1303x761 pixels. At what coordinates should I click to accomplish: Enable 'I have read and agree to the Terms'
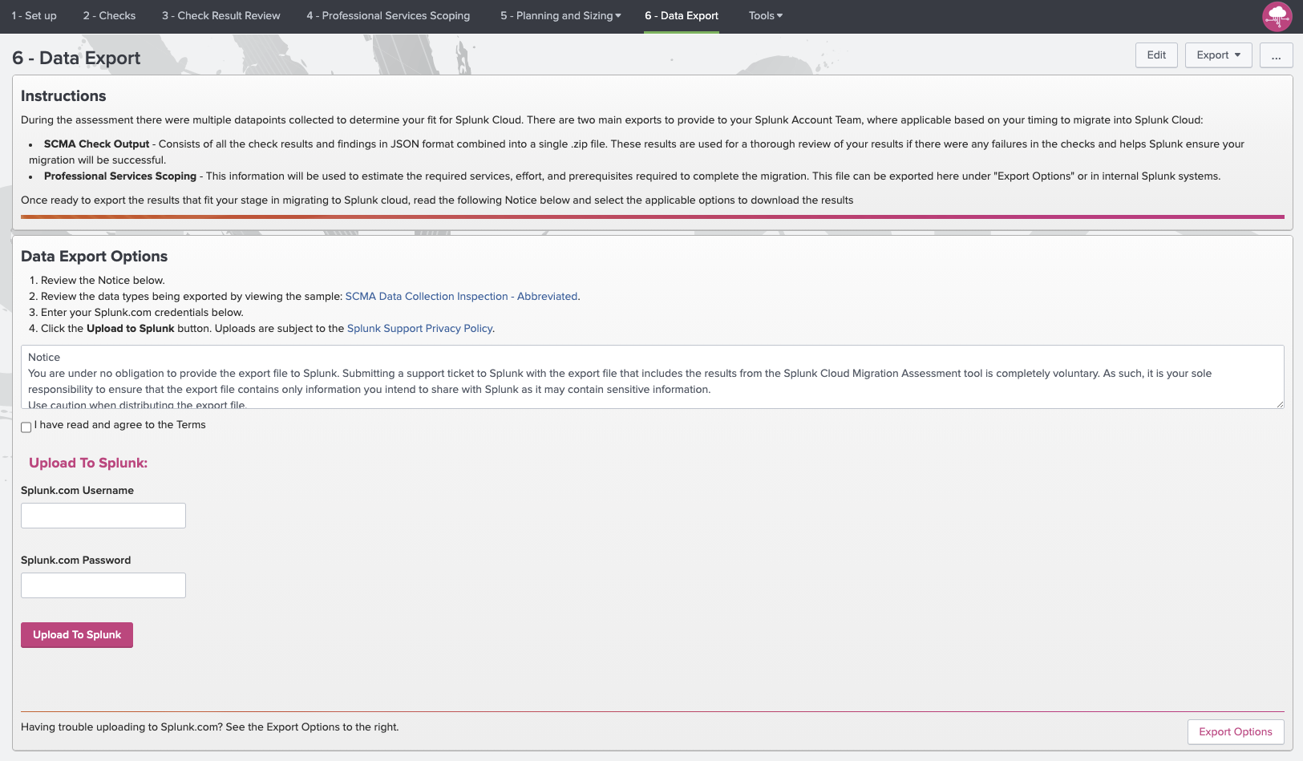[x=26, y=427]
